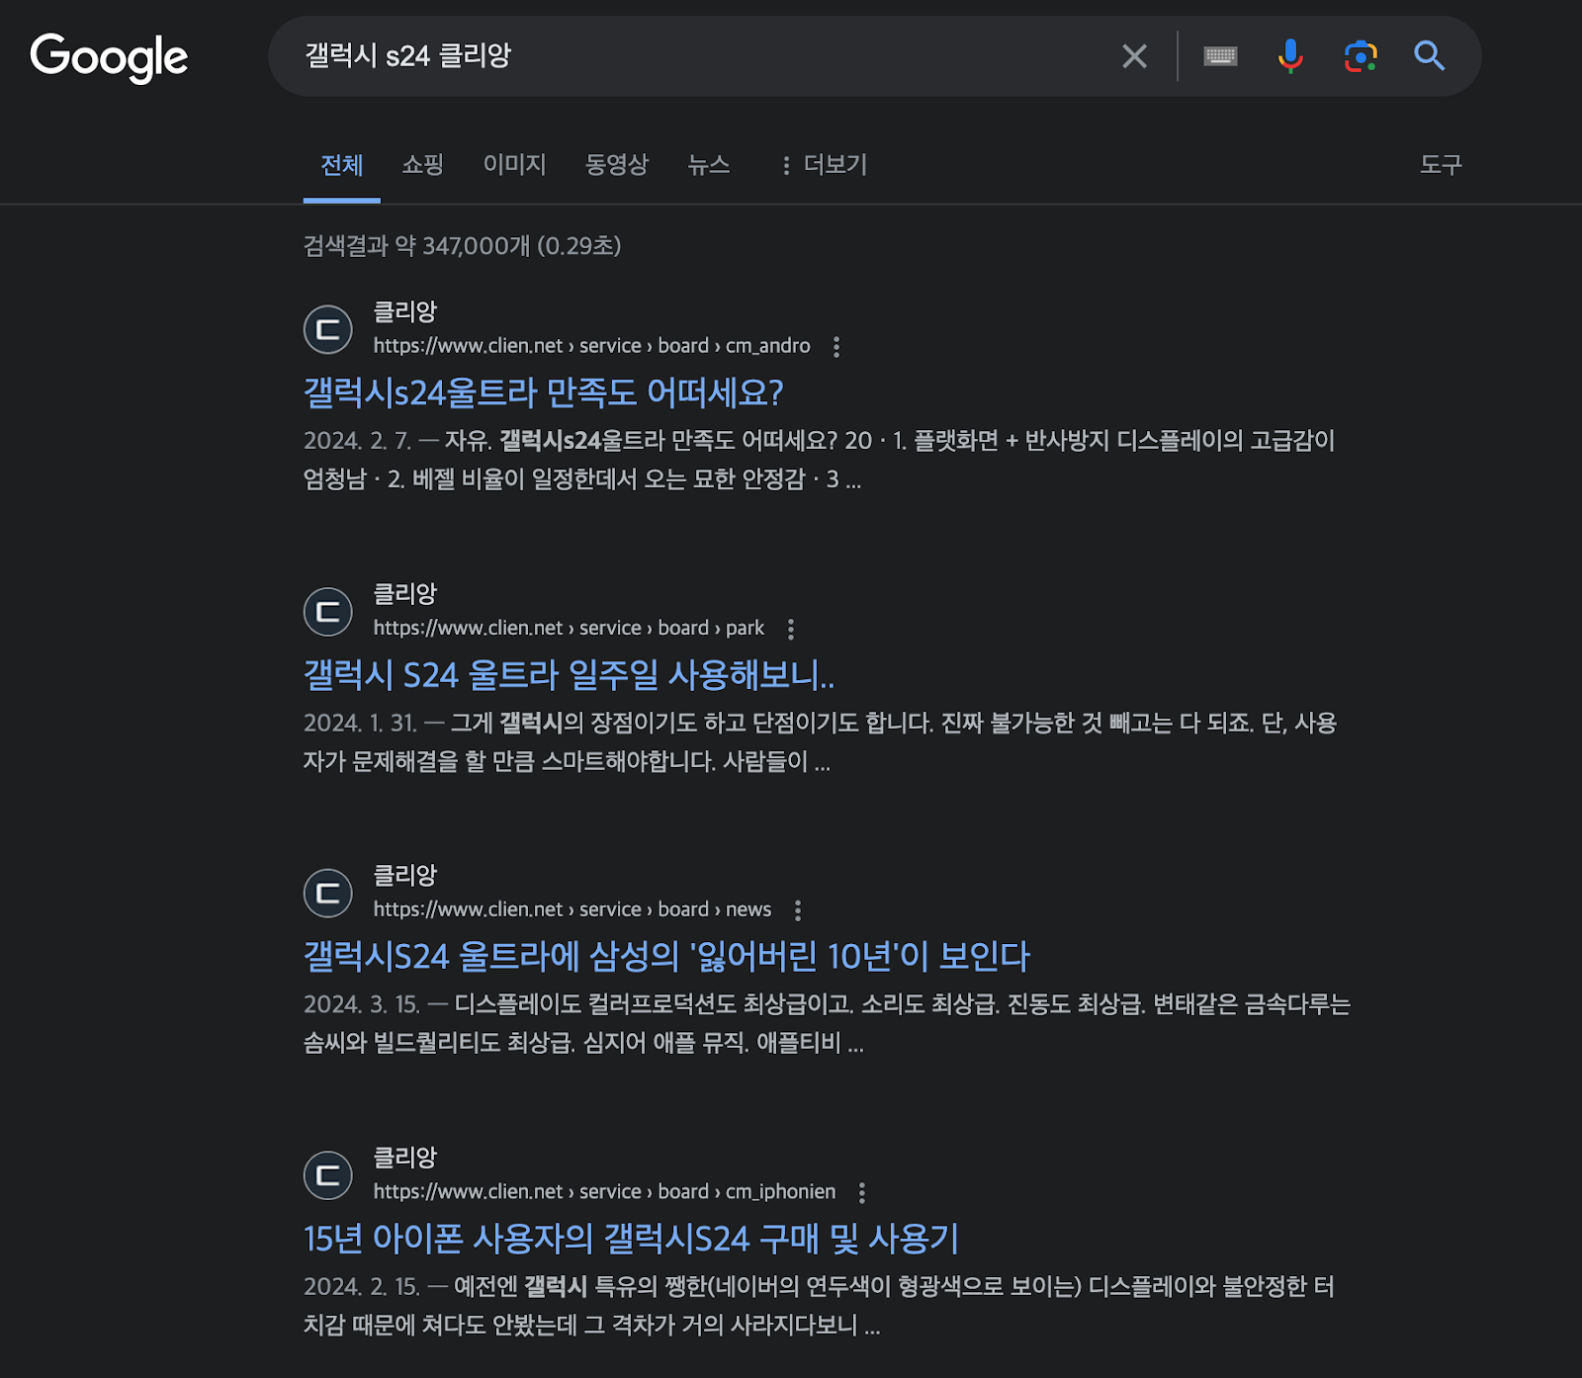The image size is (1582, 1378).
Task: Click the magnifying glass to search
Action: pos(1428,56)
